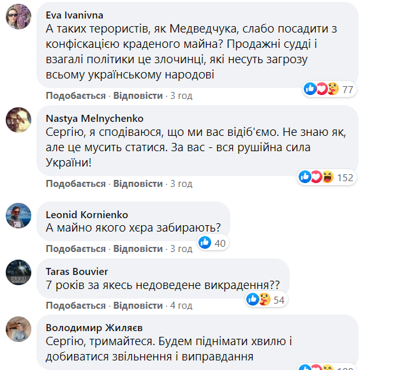
Task: Open the 4 год timestamp on Taras's comment
Action: click(181, 306)
